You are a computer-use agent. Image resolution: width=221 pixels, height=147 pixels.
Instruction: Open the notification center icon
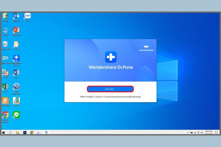point(216,132)
